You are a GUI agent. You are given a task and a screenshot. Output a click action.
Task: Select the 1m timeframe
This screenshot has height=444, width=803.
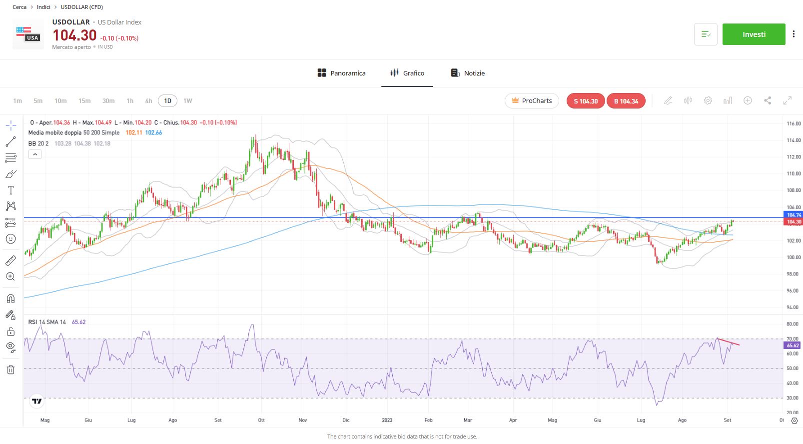tap(17, 100)
